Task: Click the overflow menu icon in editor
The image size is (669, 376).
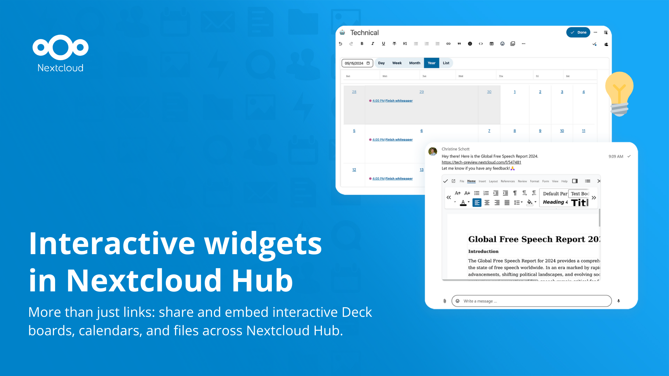Action: point(524,44)
